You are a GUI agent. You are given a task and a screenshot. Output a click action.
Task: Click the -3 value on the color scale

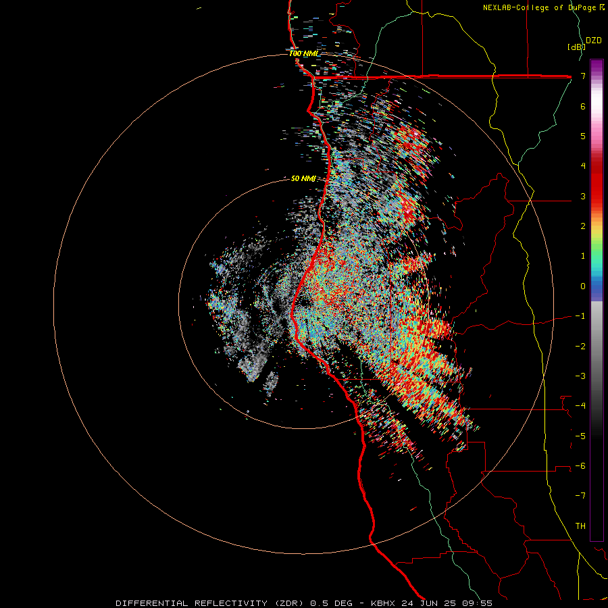pyautogui.click(x=580, y=376)
